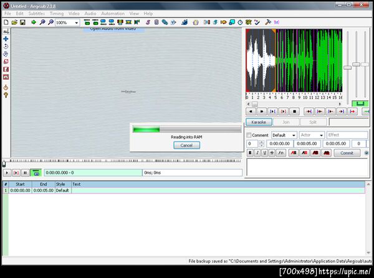Viewport: 374px width, 278px height.
Task: Open the Resample Resolution tool
Action: tap(232, 22)
